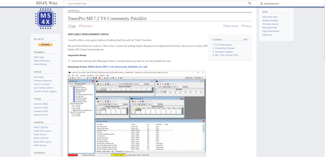Image resolution: width=325 pixels, height=157 pixels.
Task: Collapse the Immobilizer Bypass tree folder
Action: pyautogui.click(x=70, y=103)
